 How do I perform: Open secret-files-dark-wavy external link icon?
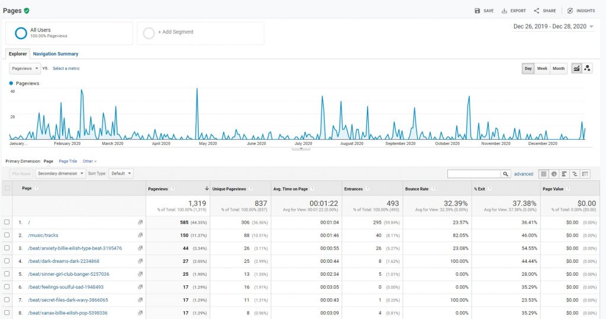140,299
